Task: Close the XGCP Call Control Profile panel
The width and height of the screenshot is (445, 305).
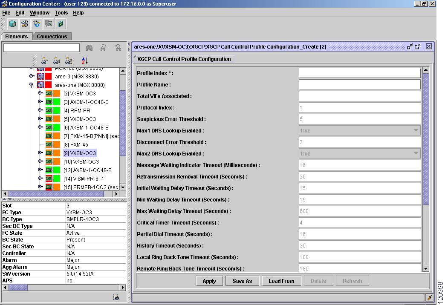Action: coord(428,46)
